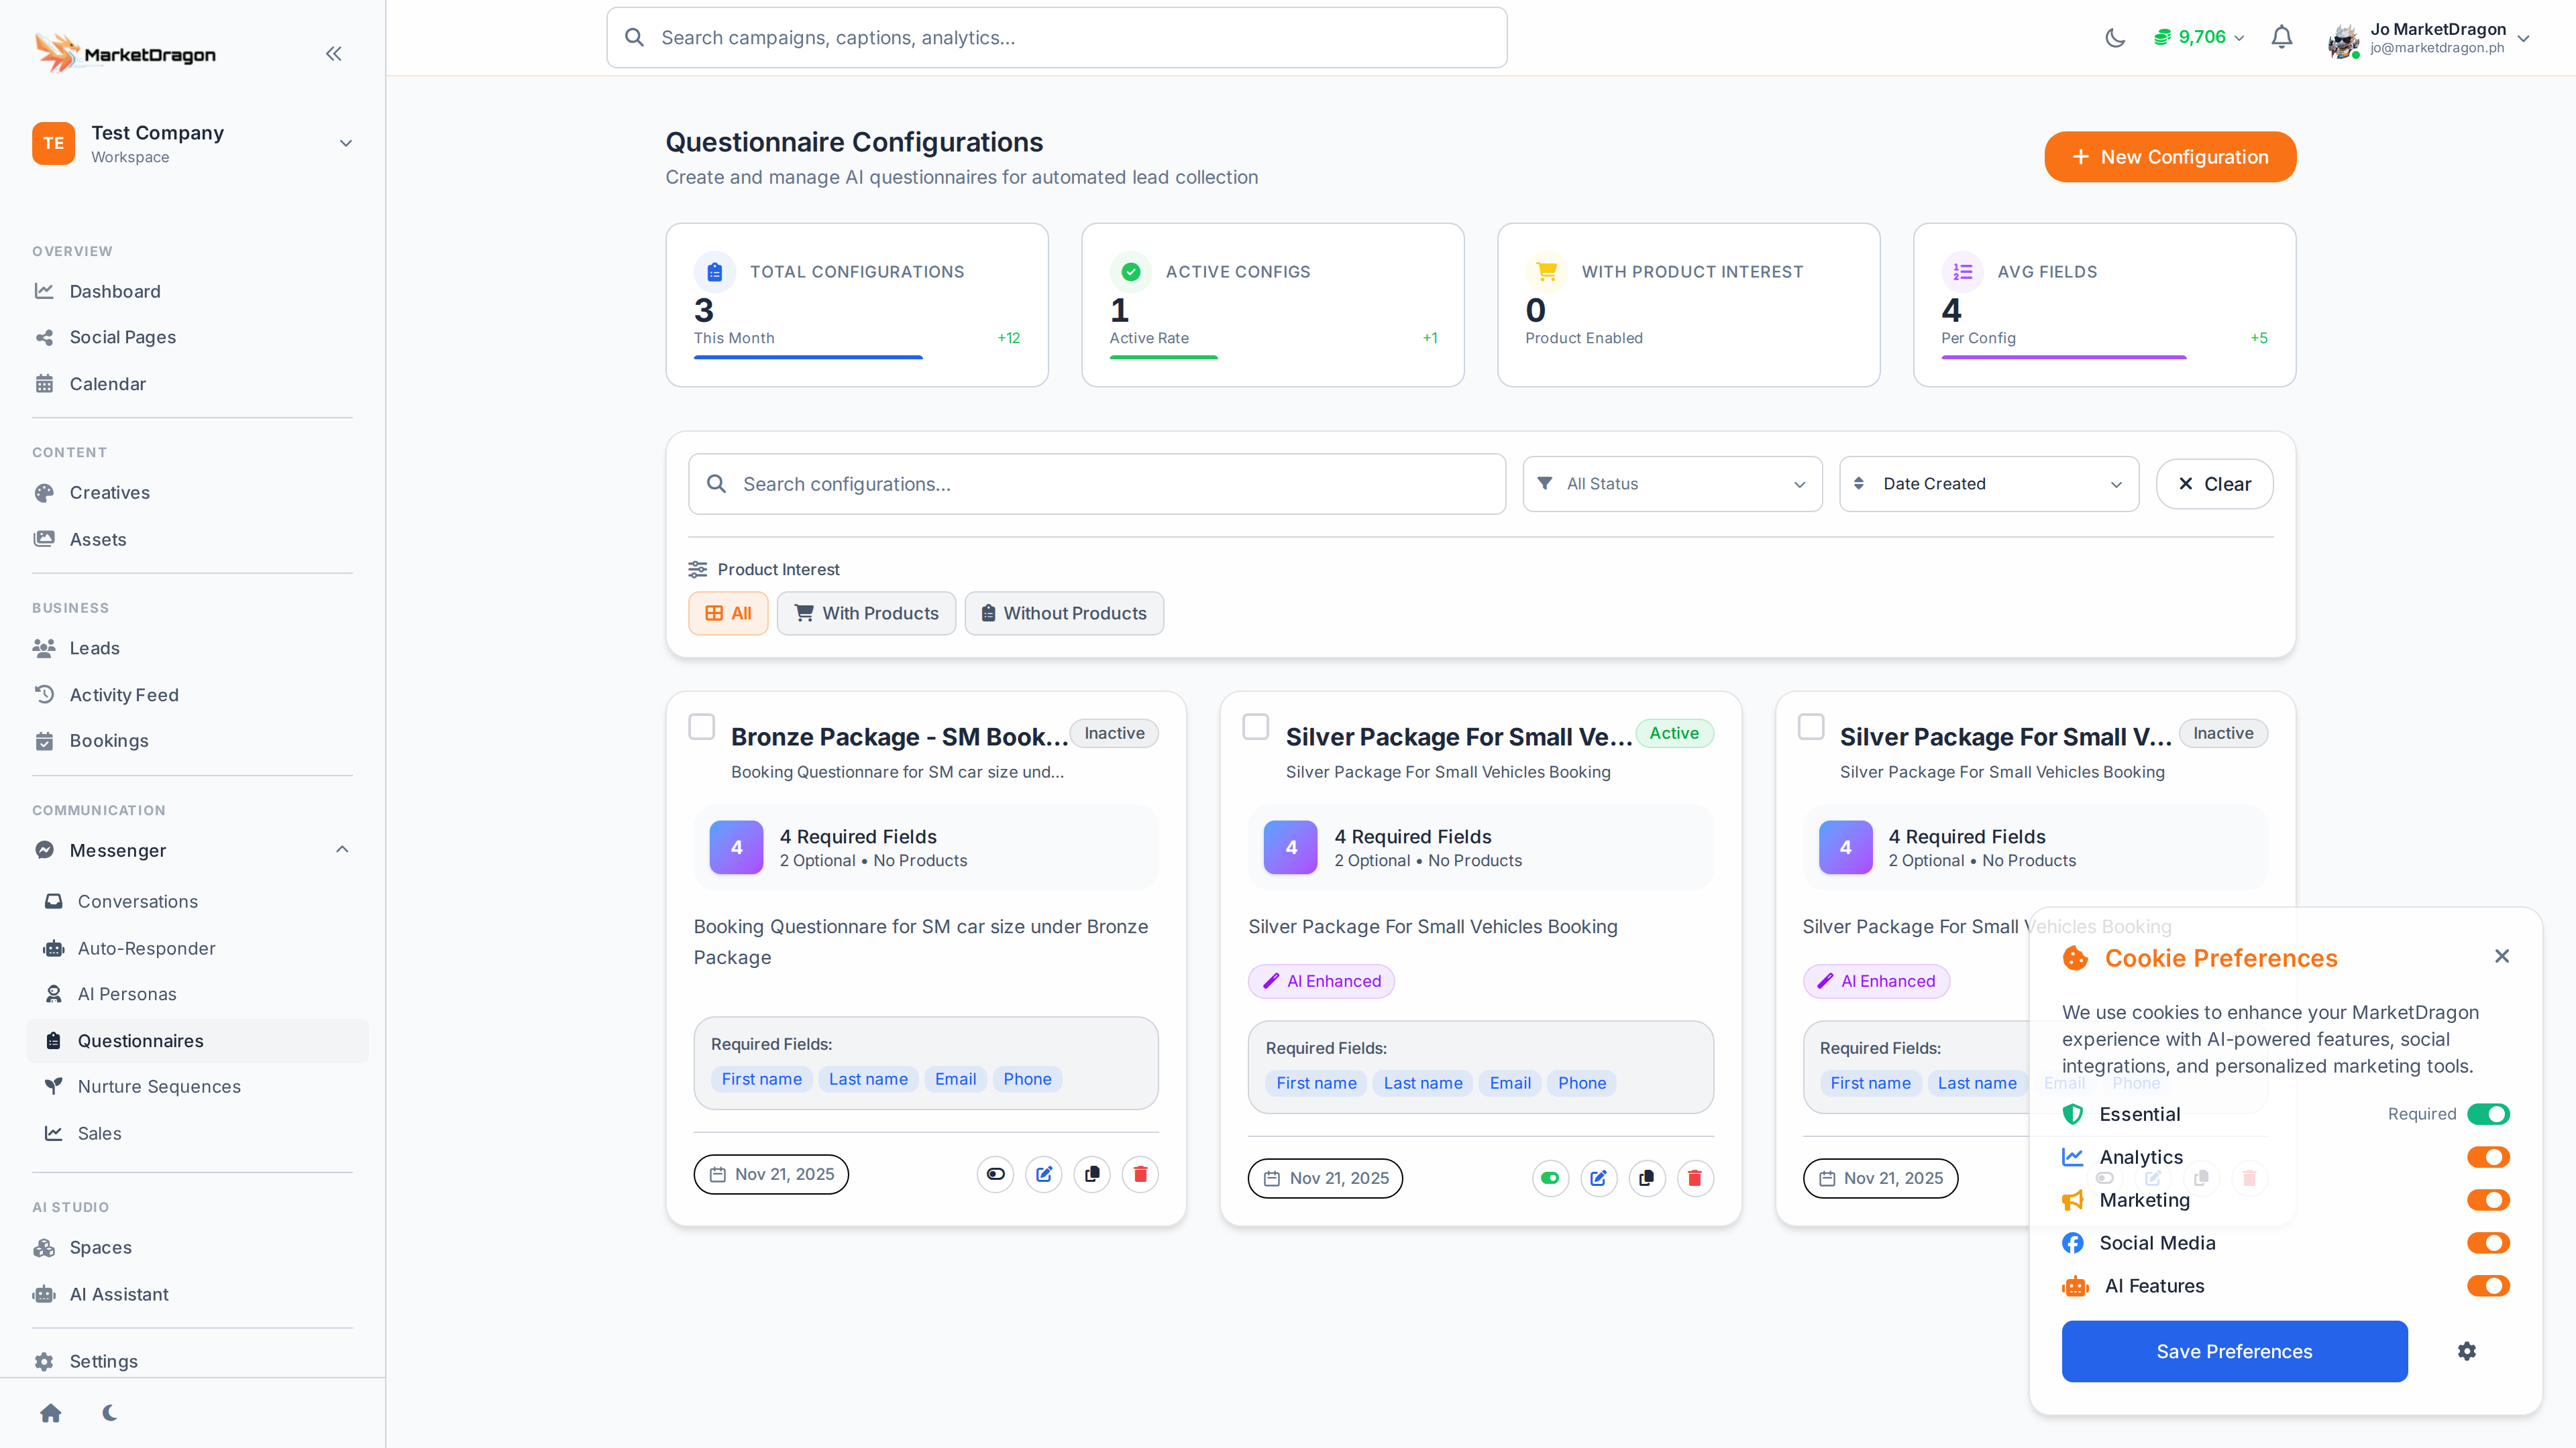Click the user avatar picture
2576x1448 pixels.
(2343, 40)
